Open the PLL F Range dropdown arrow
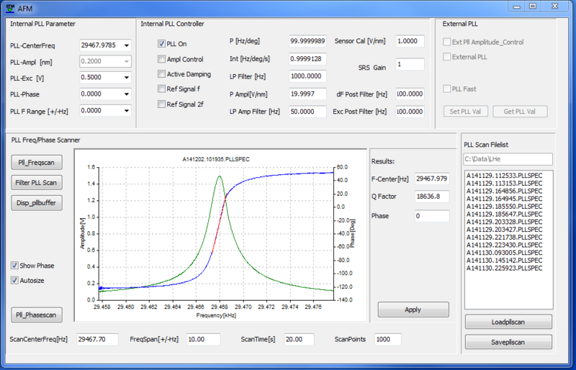Viewport: 576px width, 370px height. [x=127, y=111]
